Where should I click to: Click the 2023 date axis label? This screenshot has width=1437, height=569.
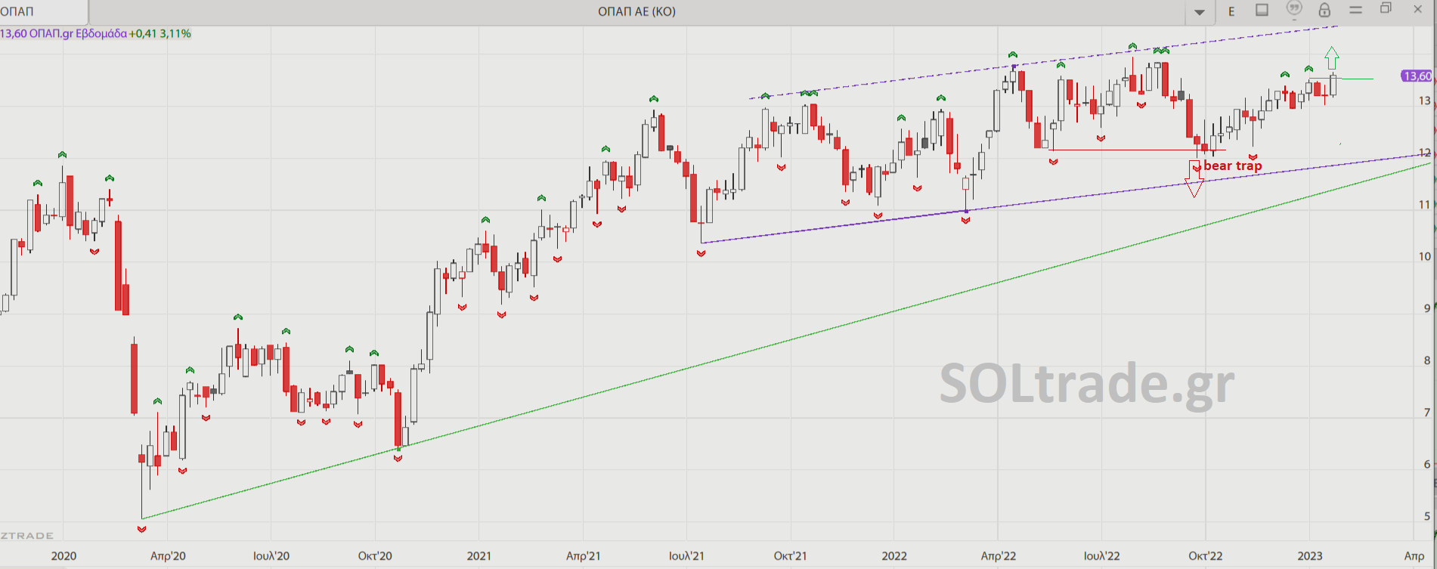point(1310,556)
